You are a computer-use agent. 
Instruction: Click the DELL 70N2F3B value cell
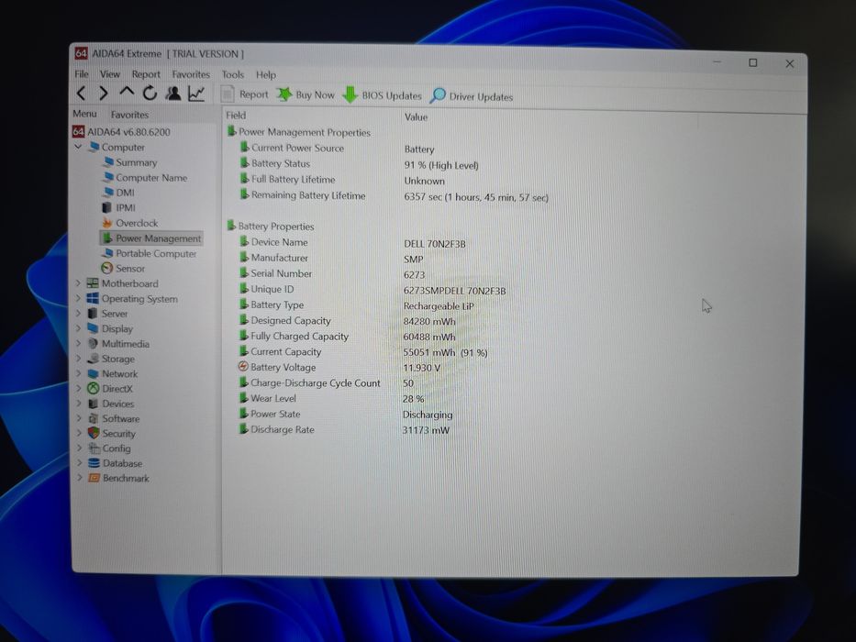point(435,244)
